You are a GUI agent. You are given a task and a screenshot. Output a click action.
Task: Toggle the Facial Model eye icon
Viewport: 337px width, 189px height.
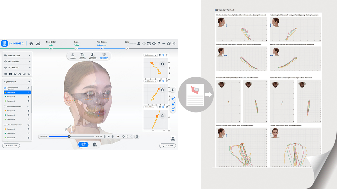pos(5,62)
